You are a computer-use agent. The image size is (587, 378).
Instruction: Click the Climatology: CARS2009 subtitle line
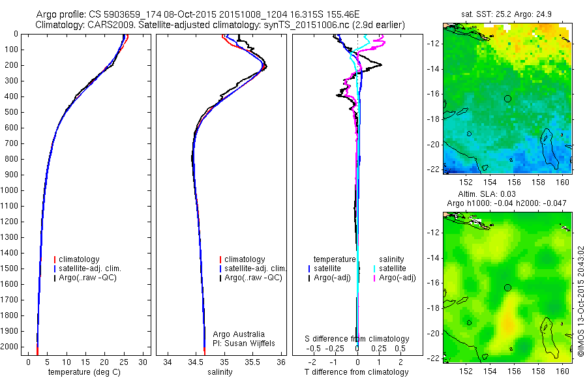point(220,25)
